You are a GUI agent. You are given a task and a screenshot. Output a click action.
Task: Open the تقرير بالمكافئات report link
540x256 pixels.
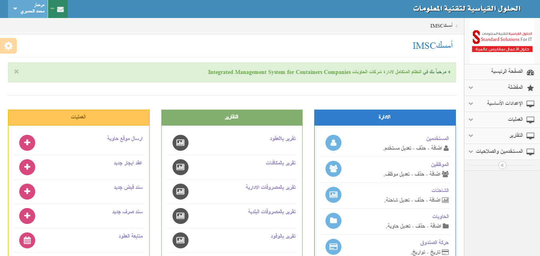[281, 163]
